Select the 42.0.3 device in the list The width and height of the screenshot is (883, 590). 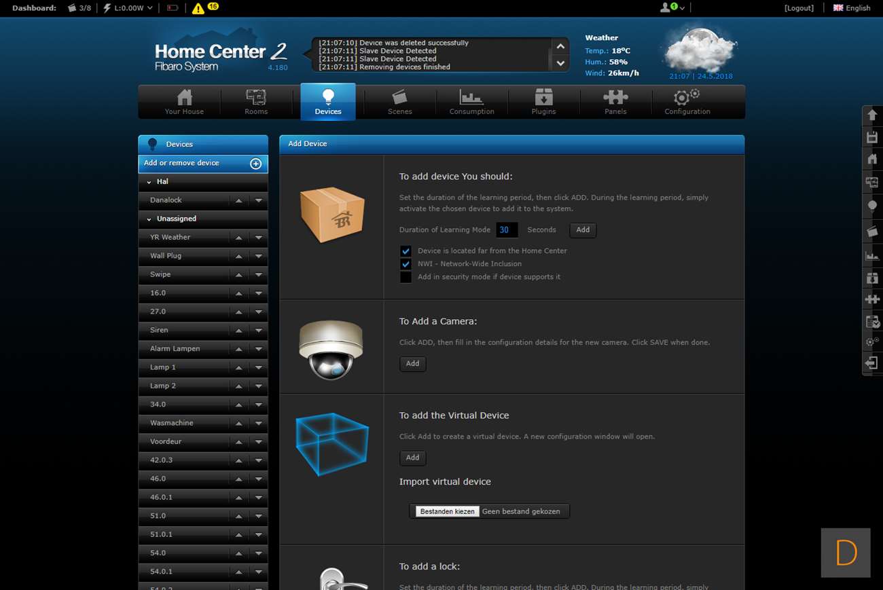tap(203, 460)
